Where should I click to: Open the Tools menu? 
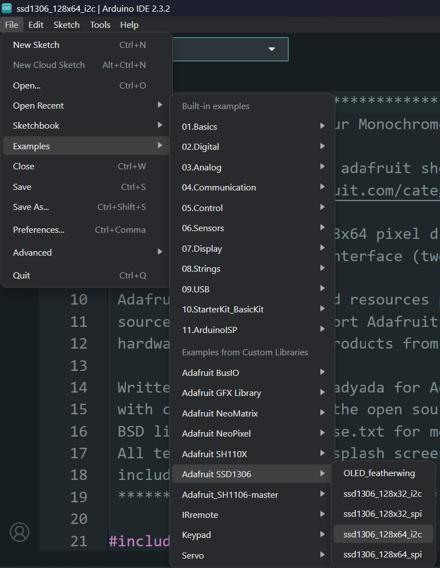tap(100, 25)
